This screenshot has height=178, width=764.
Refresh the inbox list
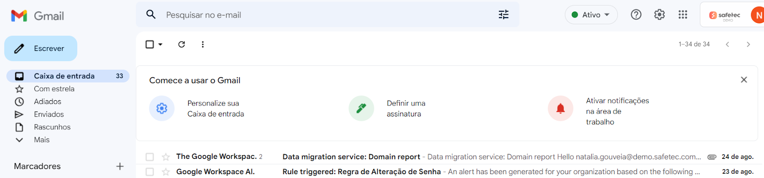181,44
